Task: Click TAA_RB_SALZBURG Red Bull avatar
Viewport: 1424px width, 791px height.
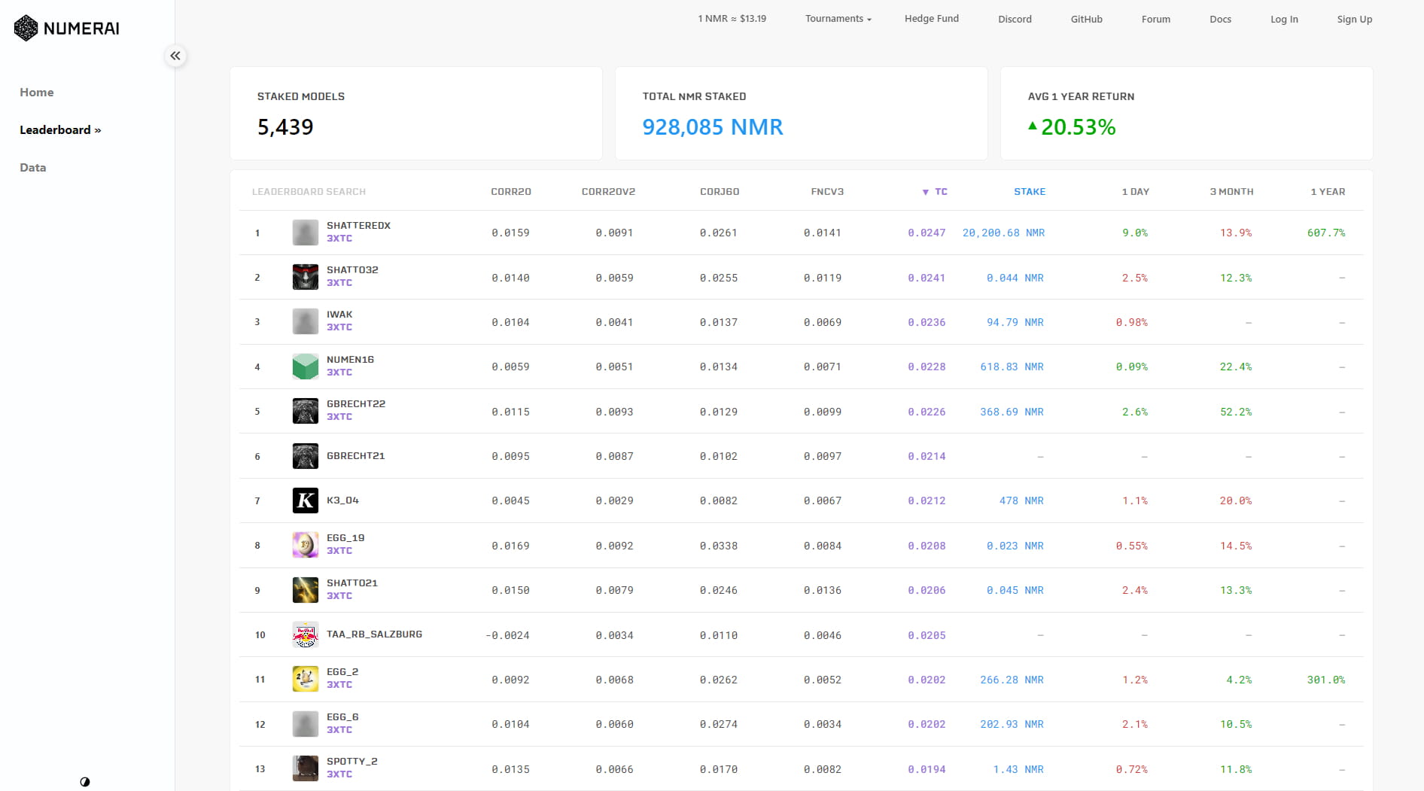Action: coord(305,635)
